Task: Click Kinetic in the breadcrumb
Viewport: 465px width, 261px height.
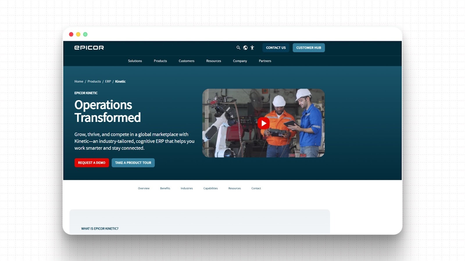Action: point(120,81)
